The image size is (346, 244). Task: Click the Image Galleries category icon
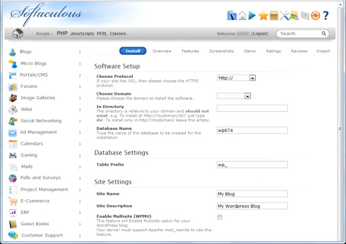point(13,98)
